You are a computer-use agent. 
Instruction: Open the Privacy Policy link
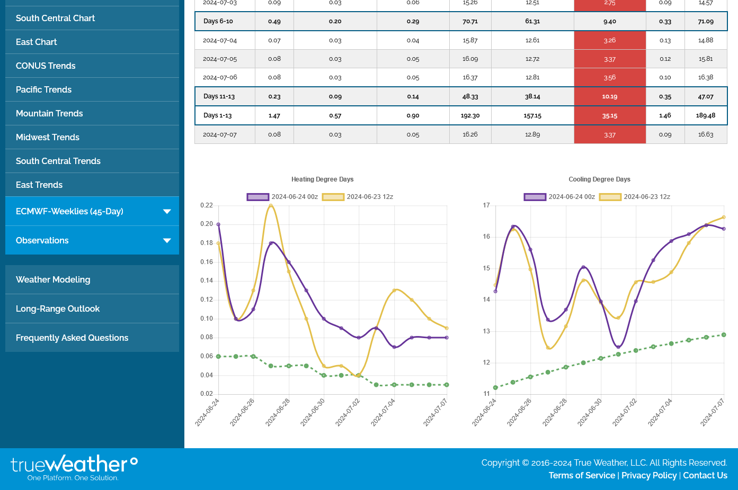point(649,475)
